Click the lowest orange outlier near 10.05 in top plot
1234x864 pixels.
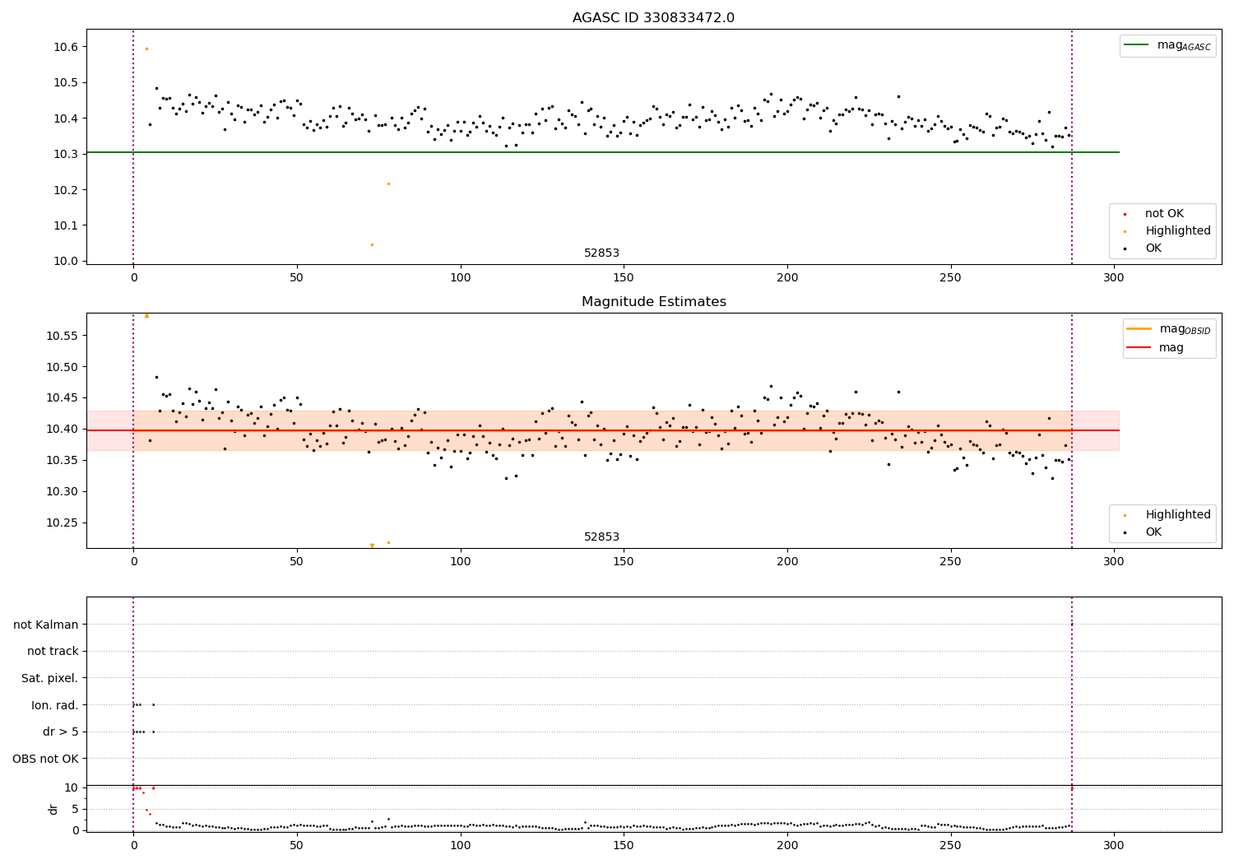click(x=372, y=244)
